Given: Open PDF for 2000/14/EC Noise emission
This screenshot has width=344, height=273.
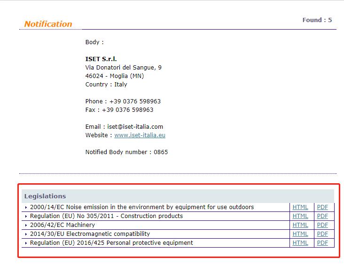Looking at the screenshot, I should pos(322,207).
